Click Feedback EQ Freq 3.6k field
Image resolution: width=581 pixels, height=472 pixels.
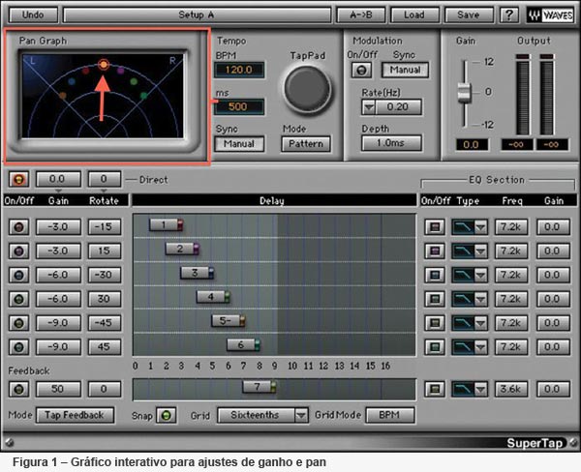(x=511, y=389)
